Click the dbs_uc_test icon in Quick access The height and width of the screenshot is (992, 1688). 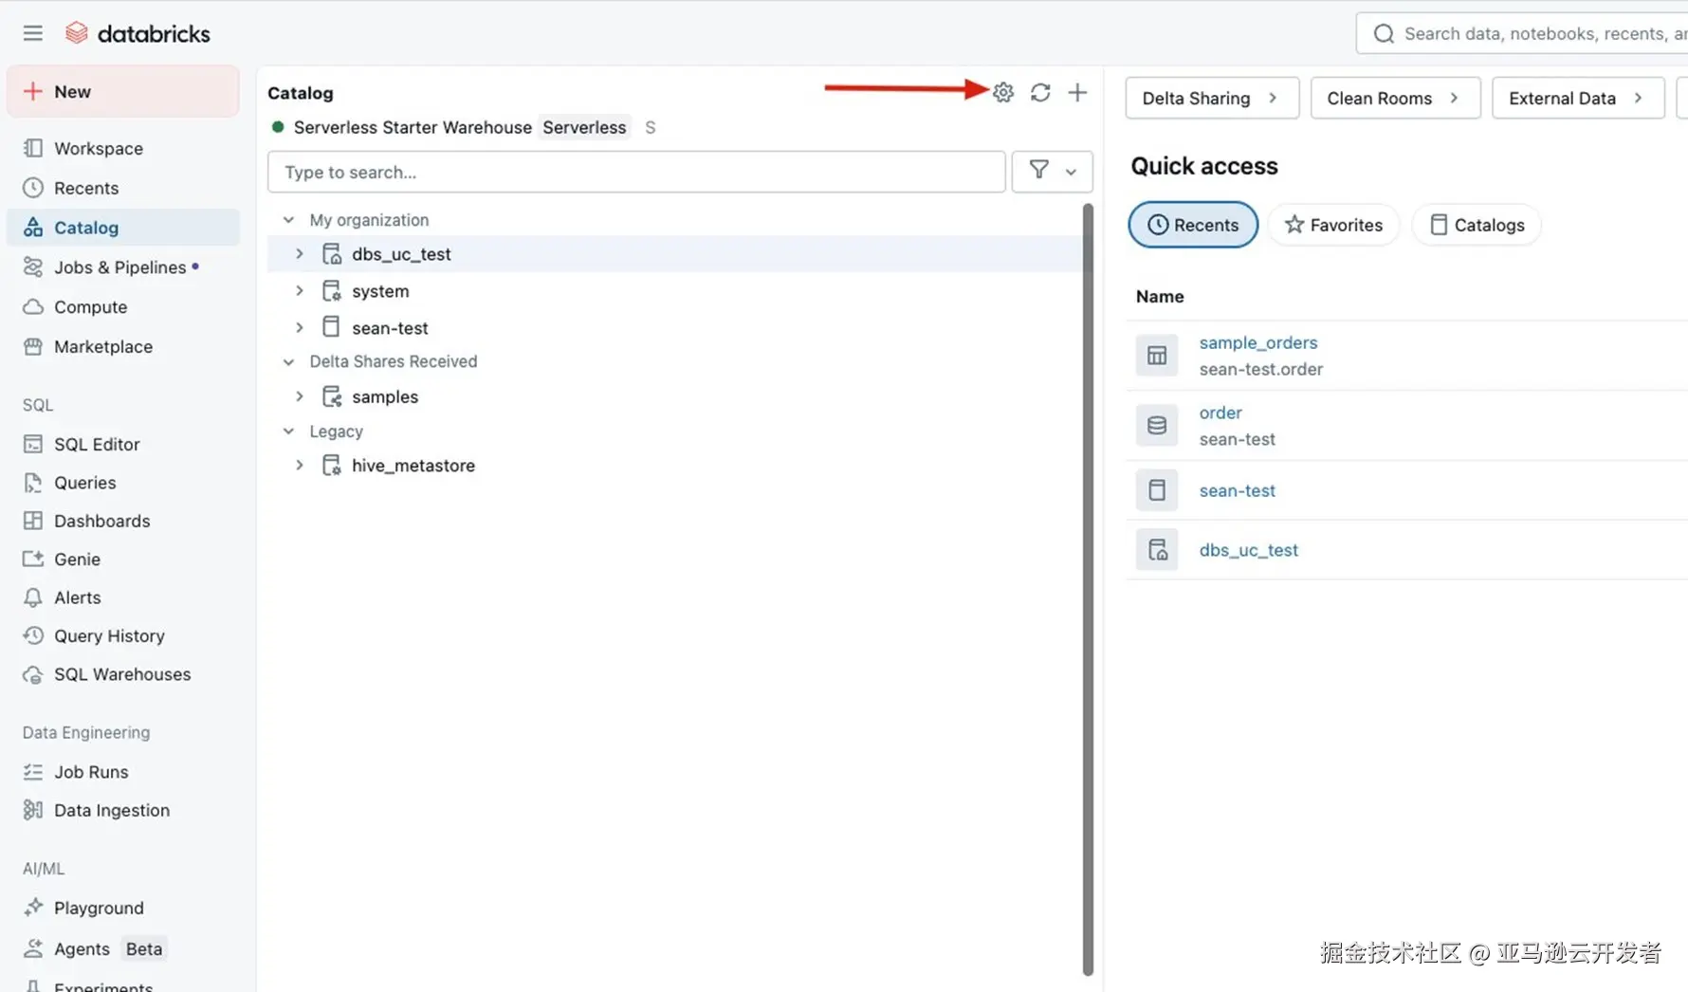[x=1157, y=550]
